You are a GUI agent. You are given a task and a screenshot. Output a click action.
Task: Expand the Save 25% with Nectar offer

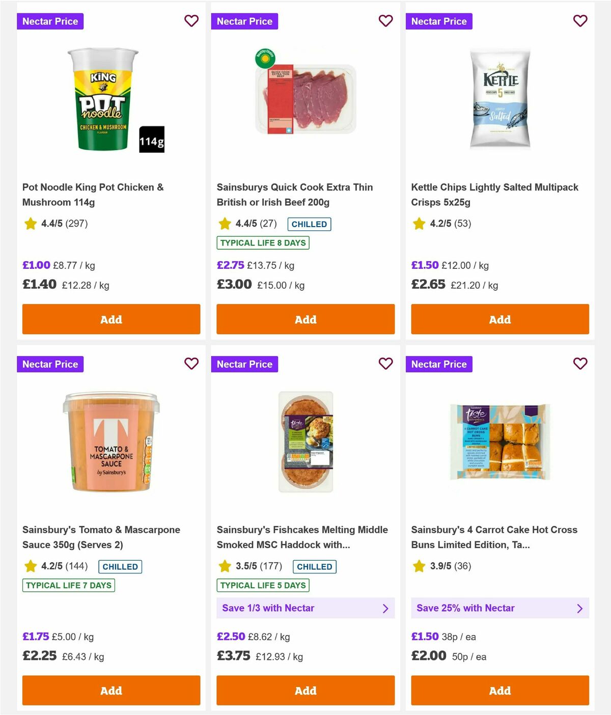(x=499, y=608)
